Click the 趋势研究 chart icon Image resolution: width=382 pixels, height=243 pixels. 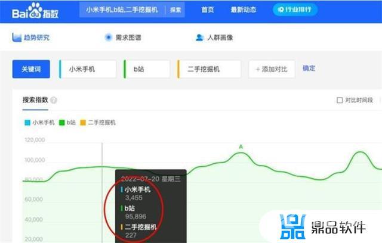click(x=17, y=38)
